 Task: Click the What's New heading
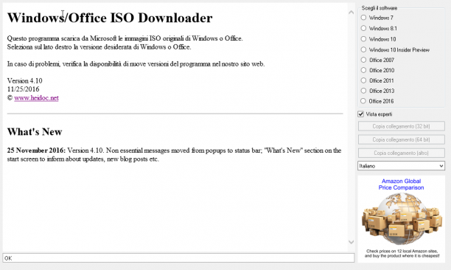coord(35,132)
